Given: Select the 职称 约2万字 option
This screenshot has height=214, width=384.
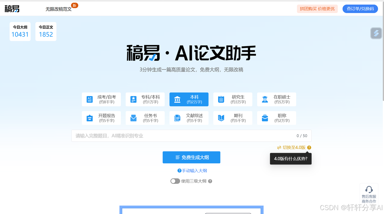Looking at the screenshot, I should click(277, 118).
